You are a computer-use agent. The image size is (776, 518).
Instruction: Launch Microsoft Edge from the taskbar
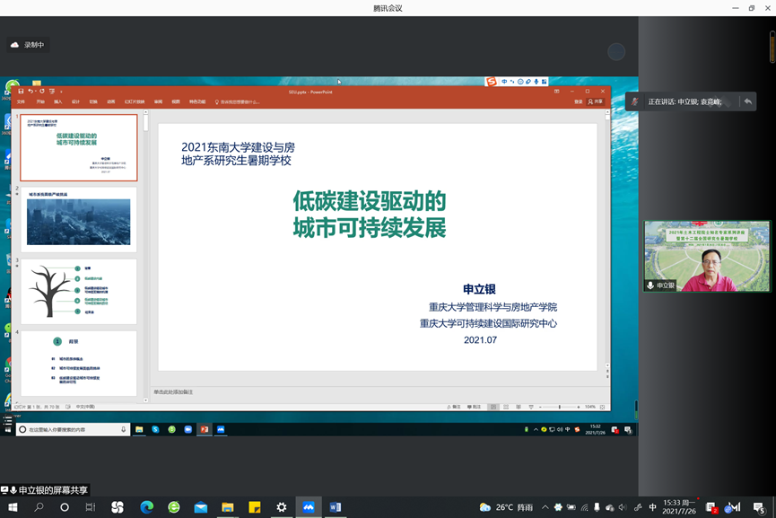(146, 507)
